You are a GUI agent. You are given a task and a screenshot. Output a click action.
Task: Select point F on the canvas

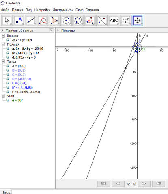click(x=125, y=68)
